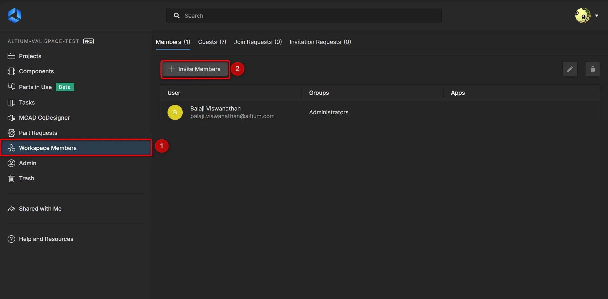Click the Beta badge
The width and height of the screenshot is (608, 299).
click(x=65, y=87)
